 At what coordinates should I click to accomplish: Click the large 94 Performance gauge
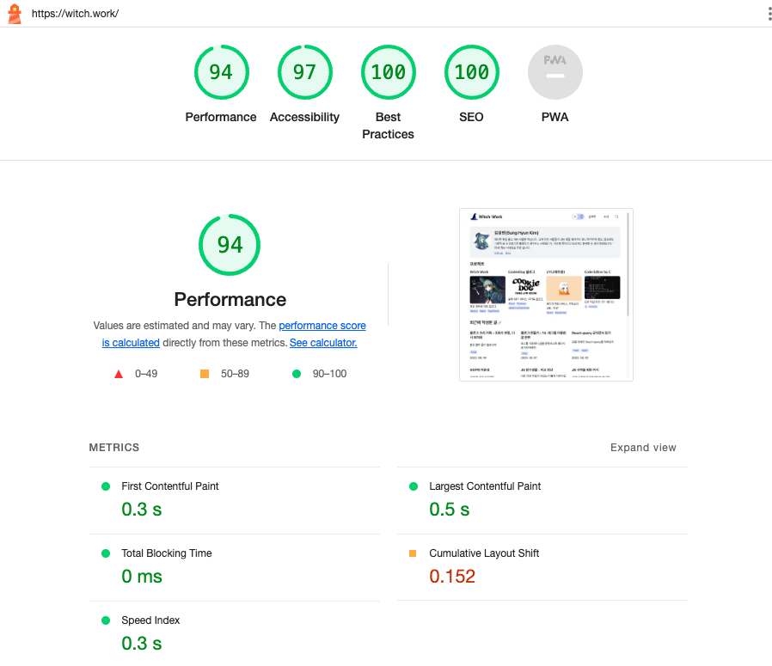coord(230,245)
